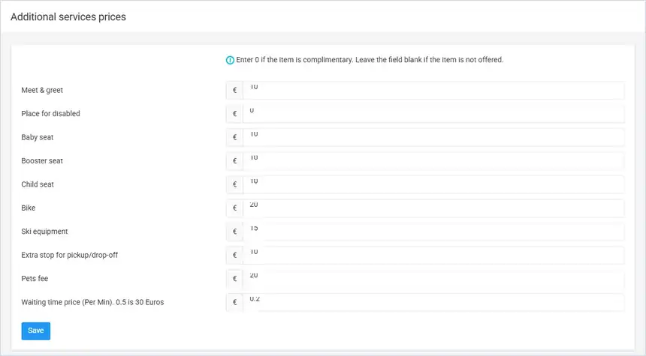The height and width of the screenshot is (356, 646).
Task: Click the euro symbol for Bike
Action: point(235,208)
